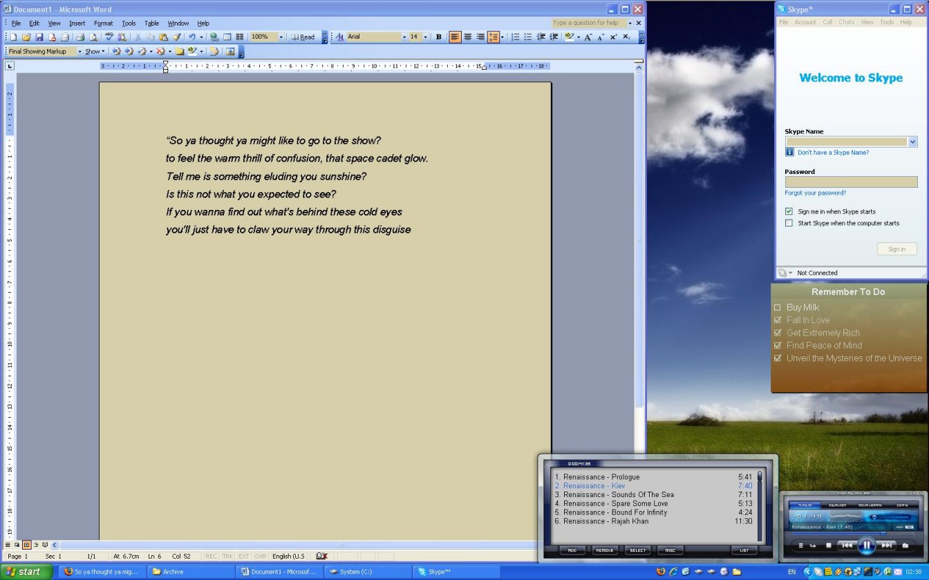Check the Buy Milk to-do item
Screen dimensions: 929x580
point(778,307)
